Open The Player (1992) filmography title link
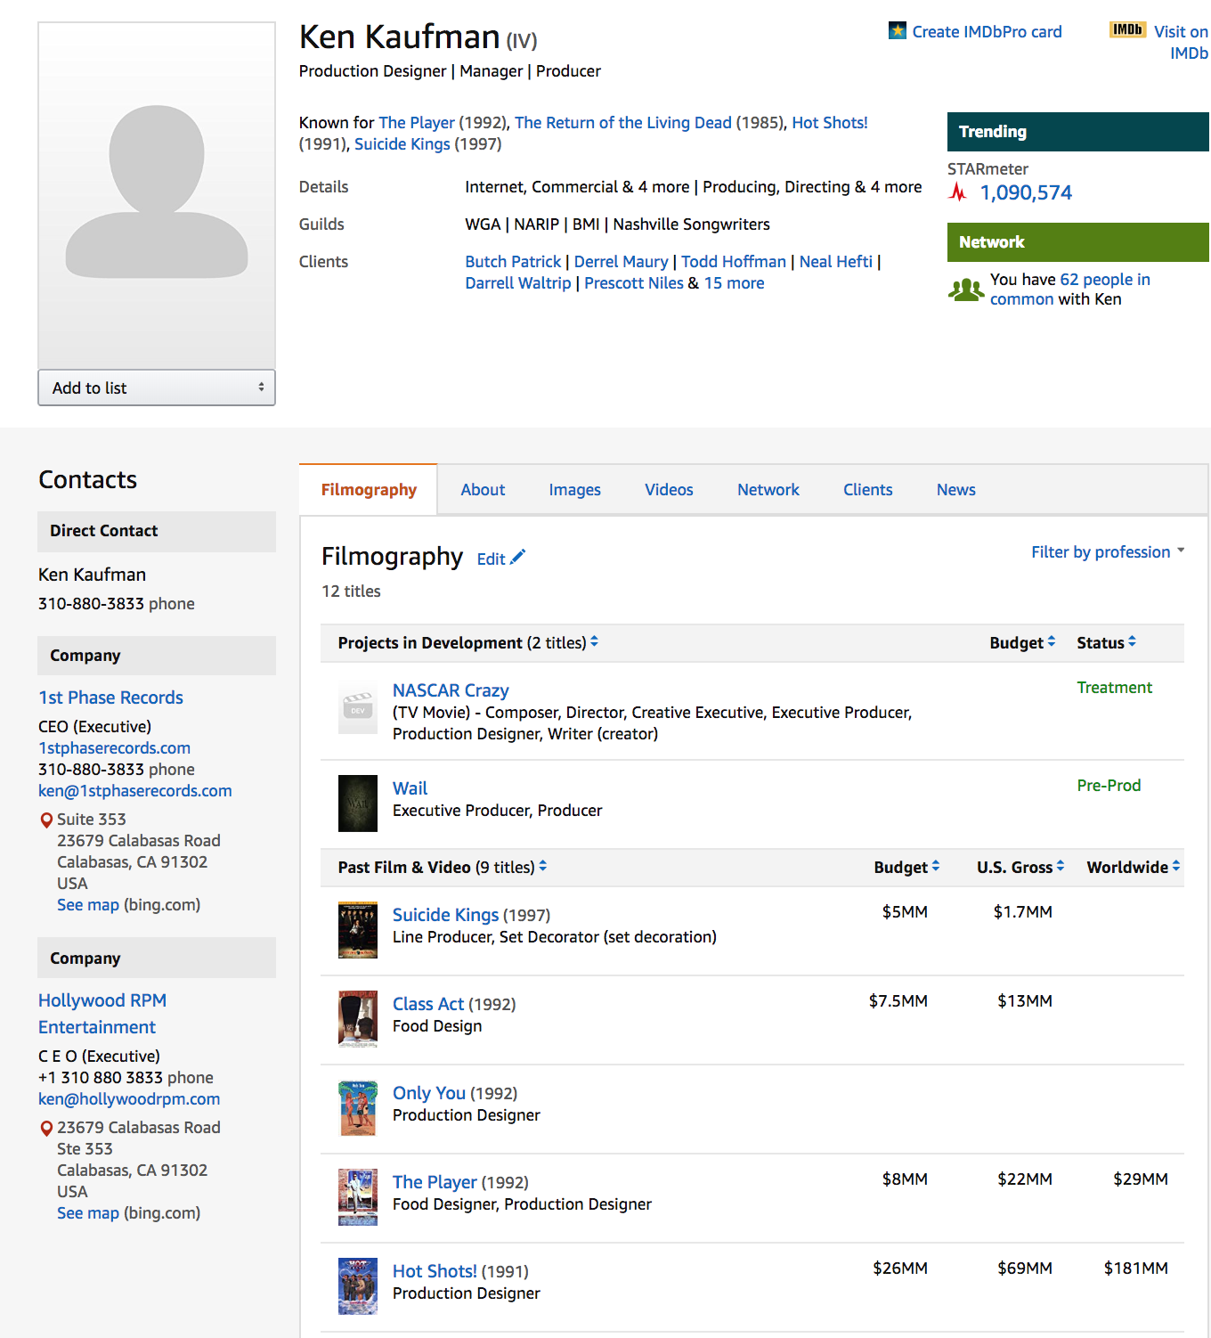 point(435,1182)
